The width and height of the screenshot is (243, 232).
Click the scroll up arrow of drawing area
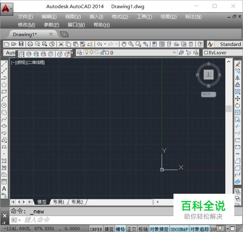pos(229,62)
